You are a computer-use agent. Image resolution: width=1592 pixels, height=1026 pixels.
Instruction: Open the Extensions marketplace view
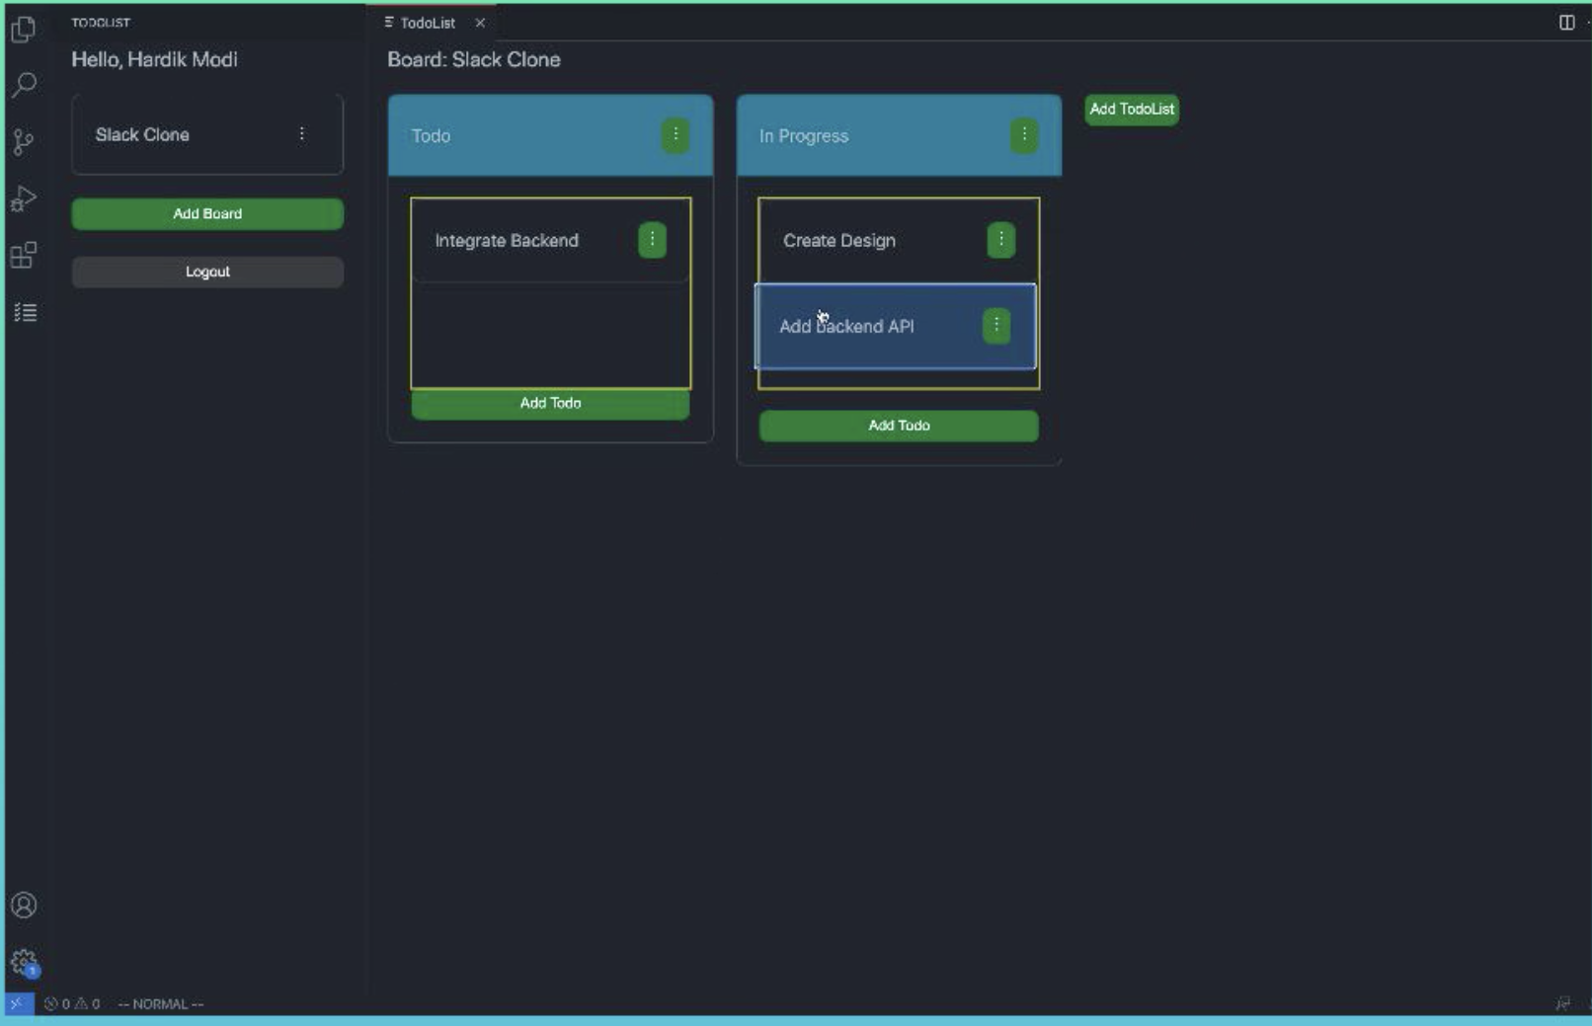(25, 257)
